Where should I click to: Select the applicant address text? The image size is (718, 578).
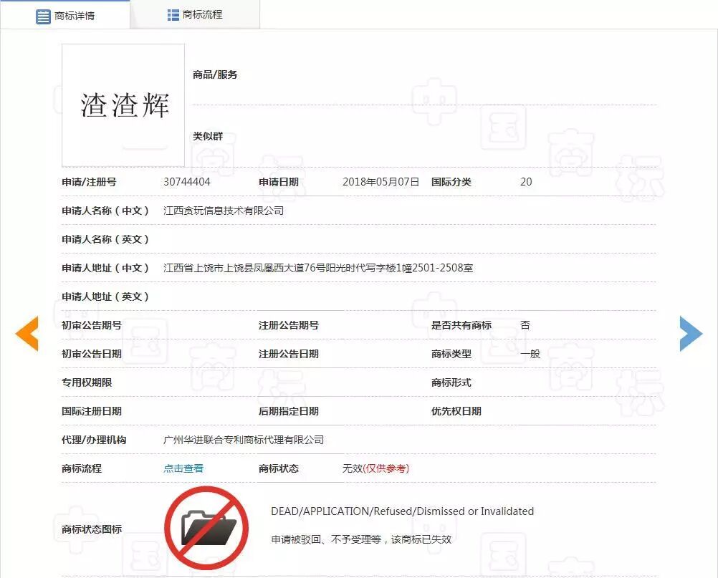coord(318,268)
